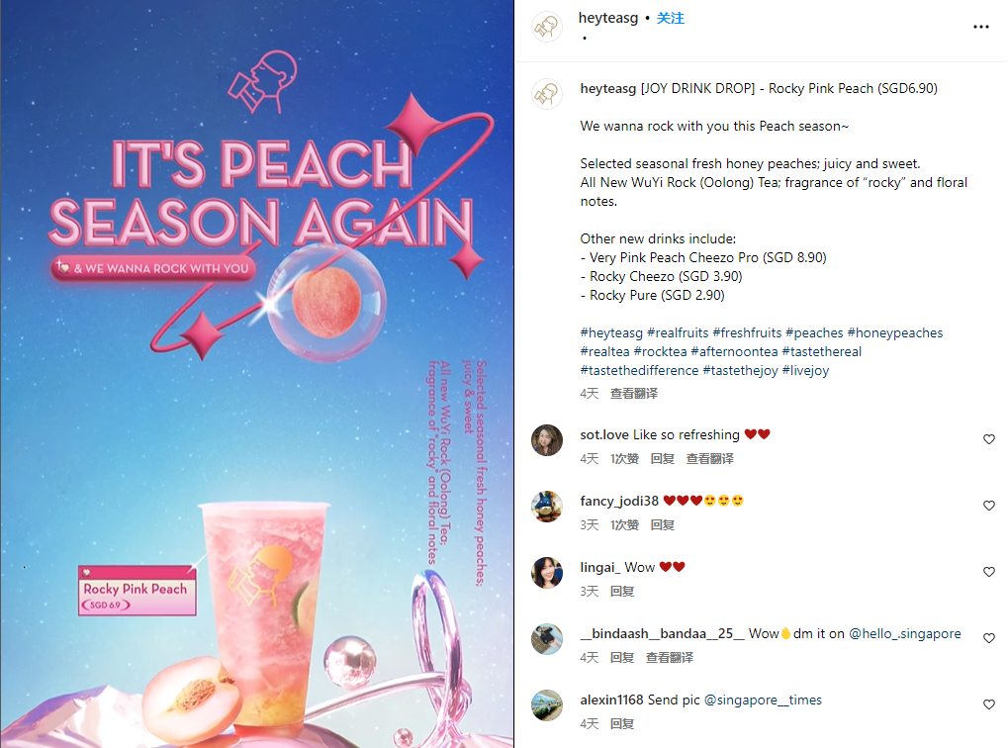The height and width of the screenshot is (748, 1008).
Task: Open the @singapore__times mention
Action: click(763, 700)
